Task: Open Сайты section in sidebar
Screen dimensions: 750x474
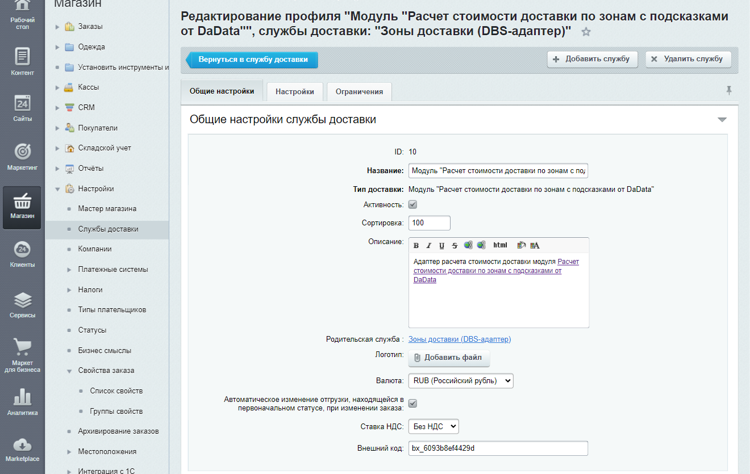Action: [22, 108]
